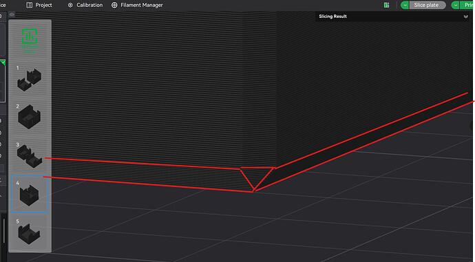This screenshot has width=475, height=262.
Task: Click the Filament Manager spool icon
Action: [114, 5]
